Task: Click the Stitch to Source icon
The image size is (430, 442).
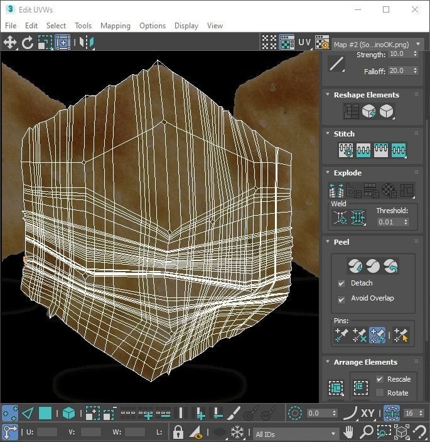Action: (381, 150)
